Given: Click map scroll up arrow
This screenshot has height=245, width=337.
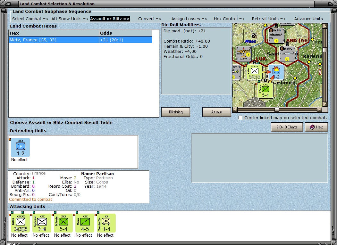Looking at the screenshot, I should [x=325, y=26].
